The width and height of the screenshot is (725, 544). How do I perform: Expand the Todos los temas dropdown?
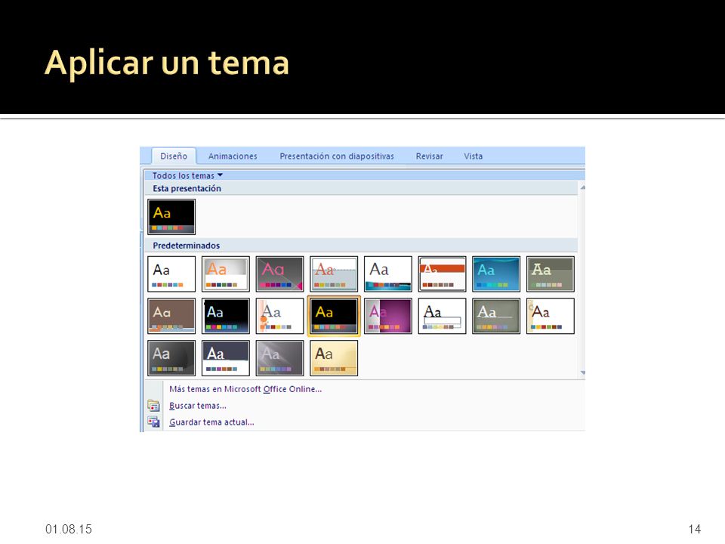click(188, 176)
